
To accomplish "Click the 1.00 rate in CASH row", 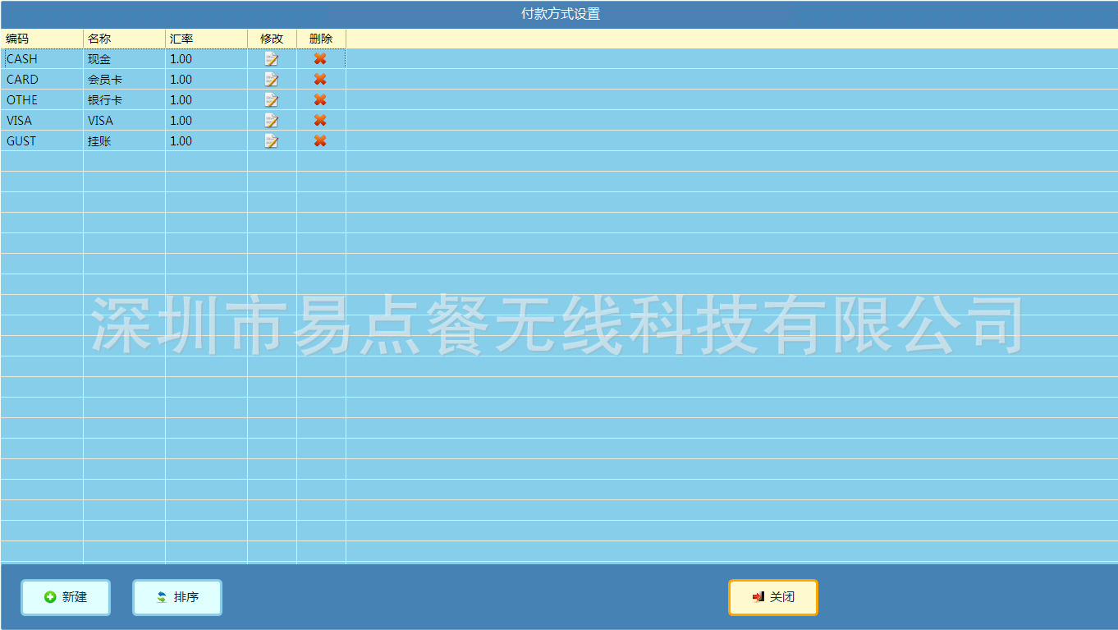I will click(x=206, y=59).
